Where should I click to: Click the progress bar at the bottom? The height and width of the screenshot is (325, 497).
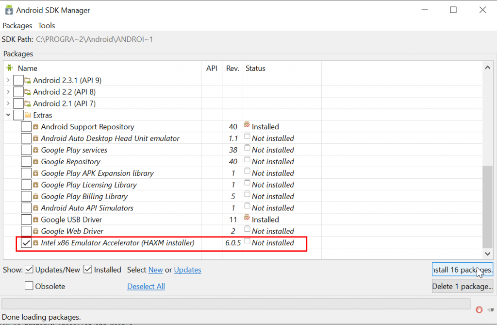click(x=236, y=304)
